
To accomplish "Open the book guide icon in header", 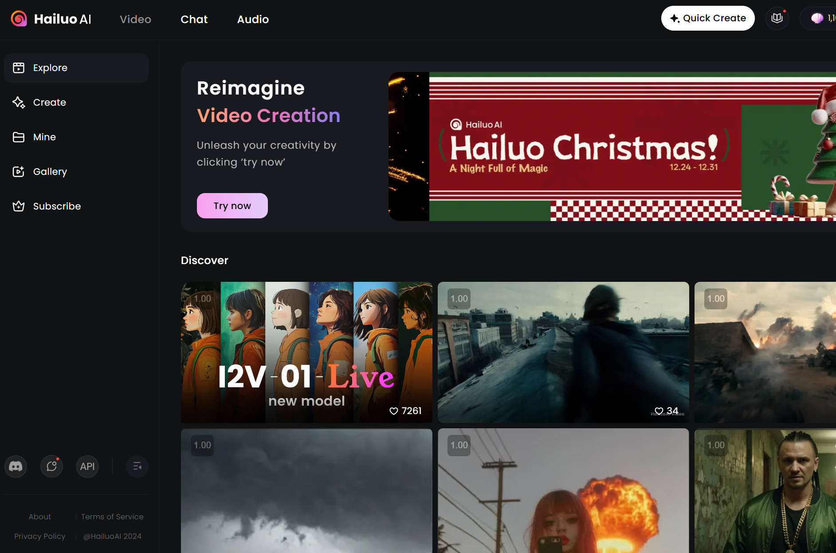I will click(x=777, y=18).
